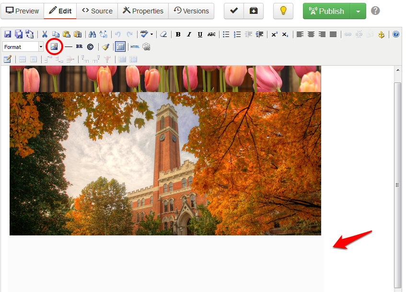Screen dimensions: 406x292
Task: Click the green Publish button
Action: [x=327, y=11]
